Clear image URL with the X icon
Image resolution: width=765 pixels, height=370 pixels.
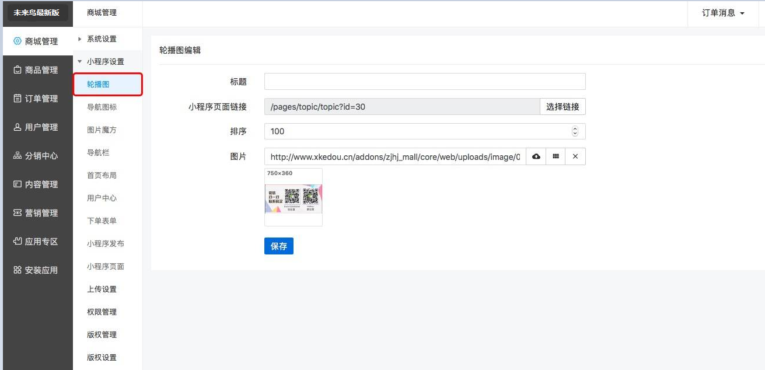pyautogui.click(x=575, y=156)
